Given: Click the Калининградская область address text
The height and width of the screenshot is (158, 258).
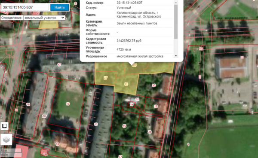Looking at the screenshot, I should [139, 15].
